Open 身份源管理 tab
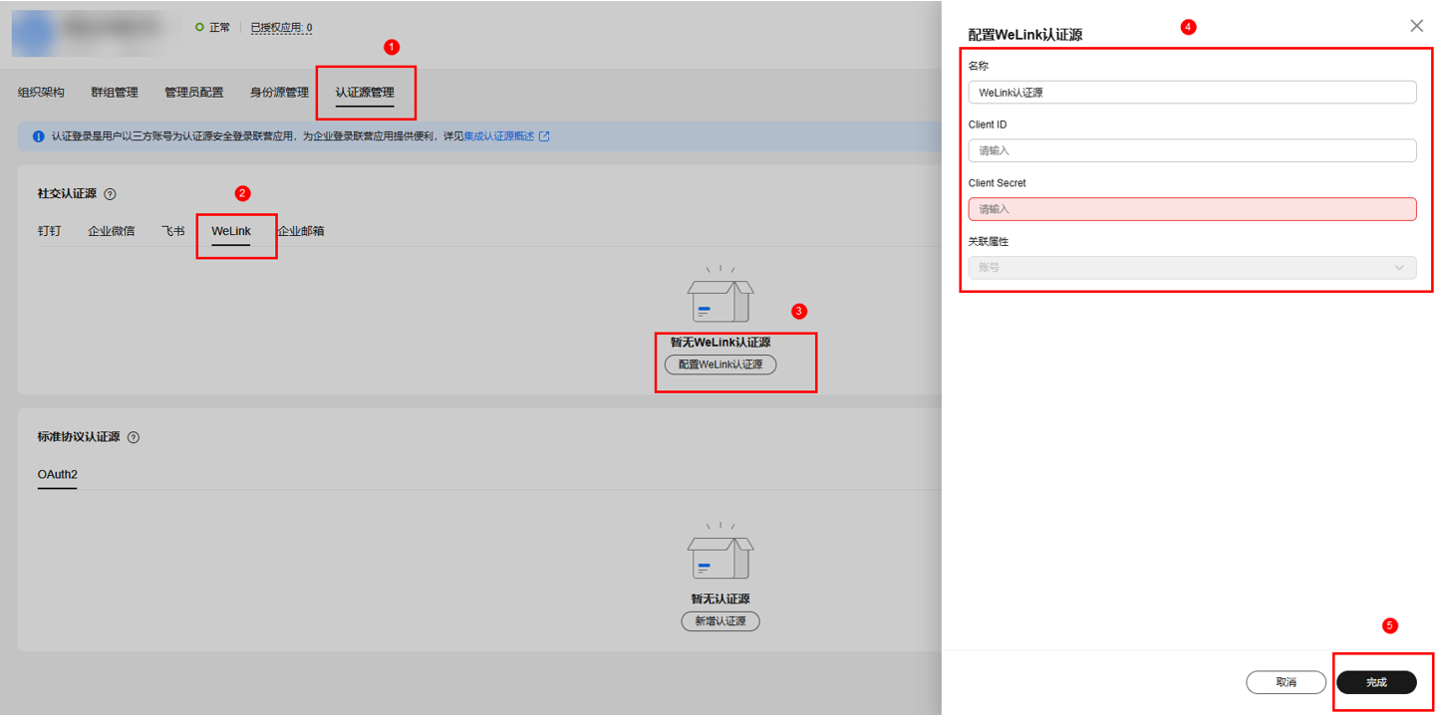The image size is (1444, 723). coord(279,93)
